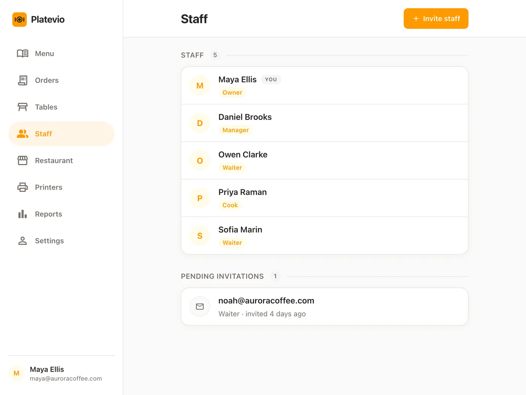The height and width of the screenshot is (395, 526).
Task: Select the Owen Clarke staff name
Action: (x=243, y=155)
